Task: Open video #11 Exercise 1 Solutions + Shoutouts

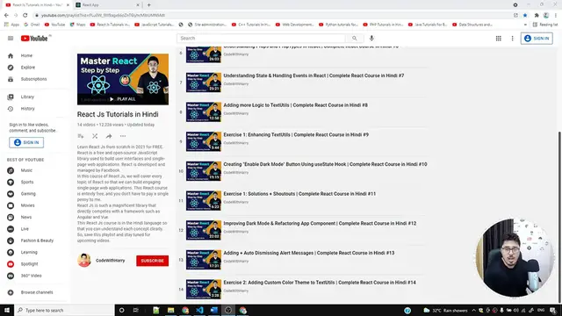Action: pos(299,194)
